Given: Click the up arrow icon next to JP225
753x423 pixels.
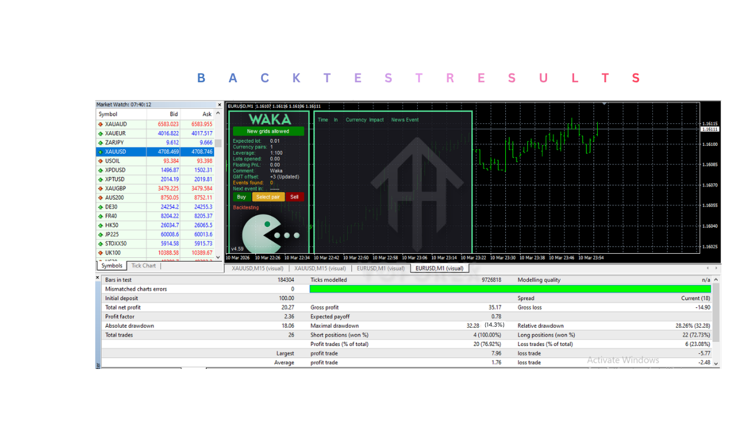Looking at the screenshot, I should [101, 234].
